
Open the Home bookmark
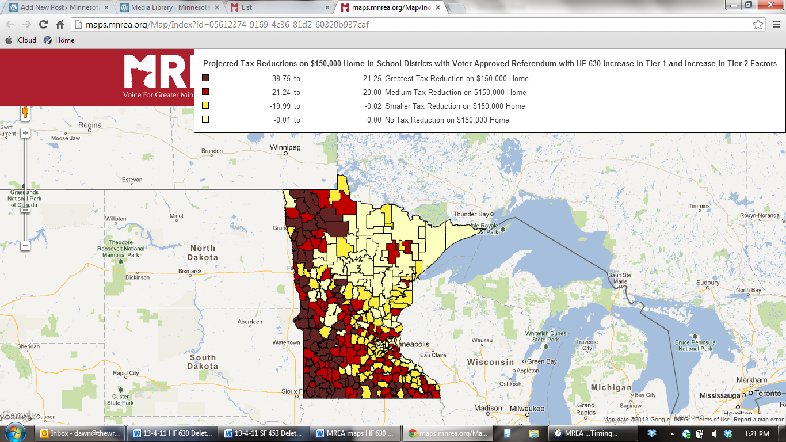click(x=59, y=40)
